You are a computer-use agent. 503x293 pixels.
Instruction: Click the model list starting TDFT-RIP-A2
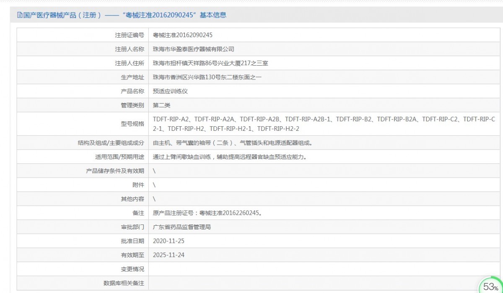tap(324, 124)
